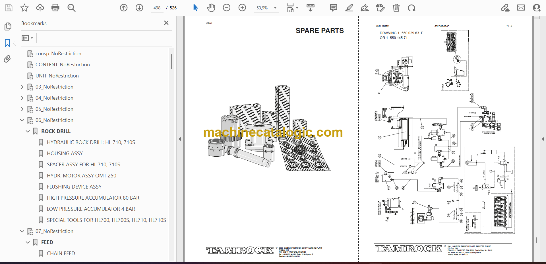The image size is (546, 264).
Task: Open the CHAIN FEED bookmark
Action: click(61, 253)
